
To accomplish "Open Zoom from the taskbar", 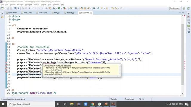I will [86, 104].
